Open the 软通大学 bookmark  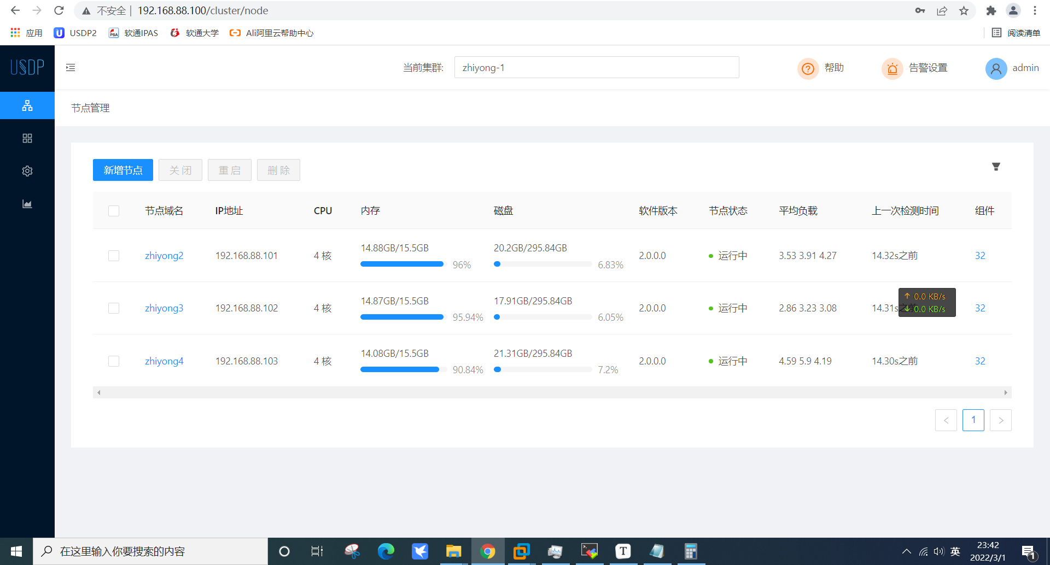[x=194, y=33]
